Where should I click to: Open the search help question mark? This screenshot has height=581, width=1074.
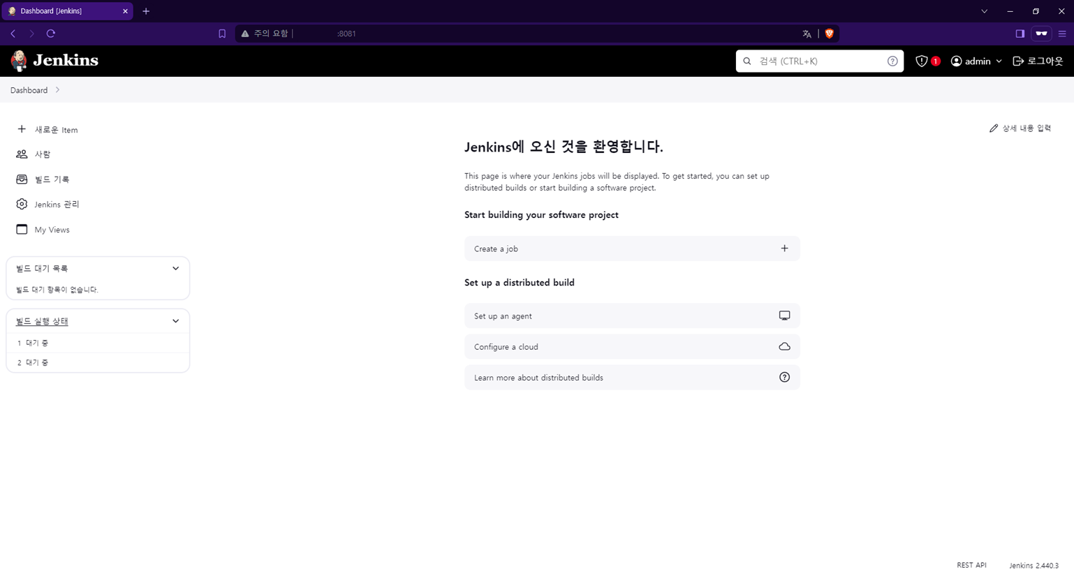(x=892, y=61)
